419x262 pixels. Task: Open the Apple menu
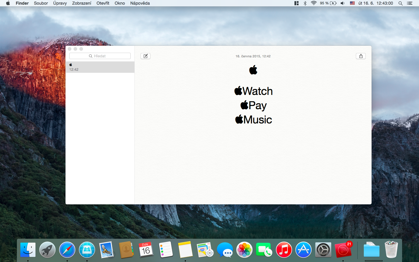pos(8,3)
